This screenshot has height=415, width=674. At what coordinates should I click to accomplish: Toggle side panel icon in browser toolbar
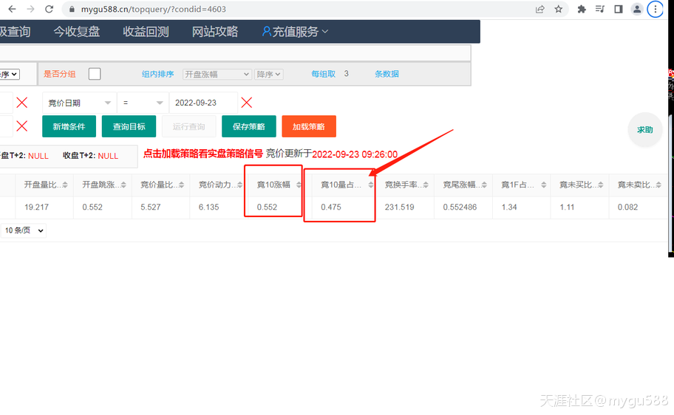point(619,10)
